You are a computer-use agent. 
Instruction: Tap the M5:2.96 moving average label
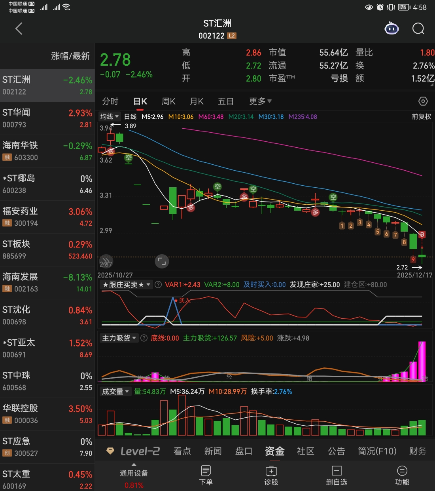point(152,117)
